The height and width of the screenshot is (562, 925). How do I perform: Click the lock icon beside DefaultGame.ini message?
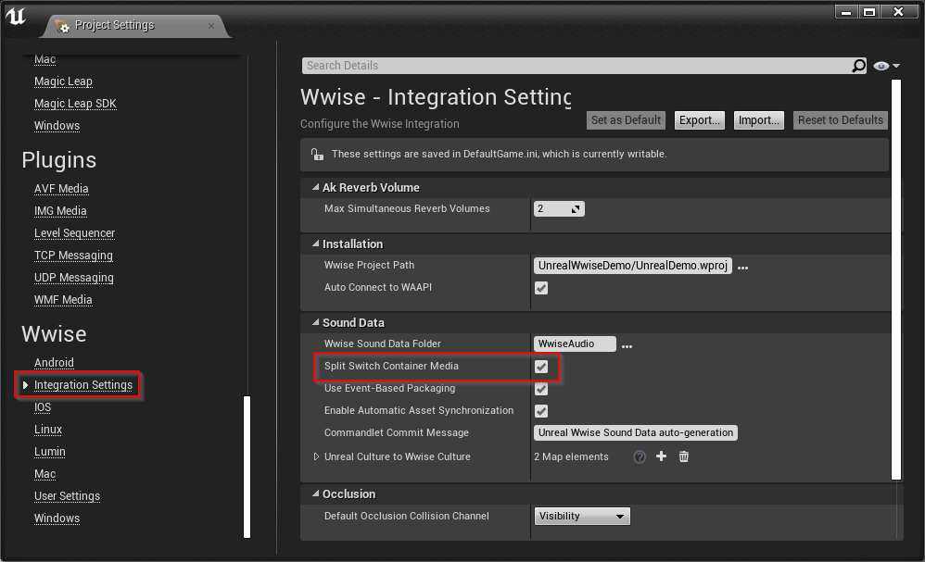pyautogui.click(x=317, y=155)
